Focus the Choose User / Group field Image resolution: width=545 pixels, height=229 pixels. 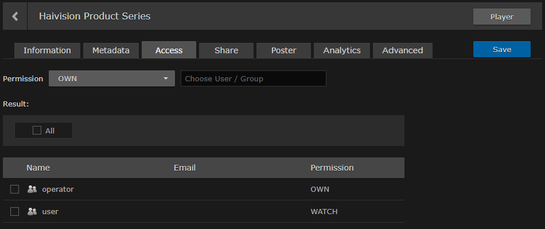(253, 78)
